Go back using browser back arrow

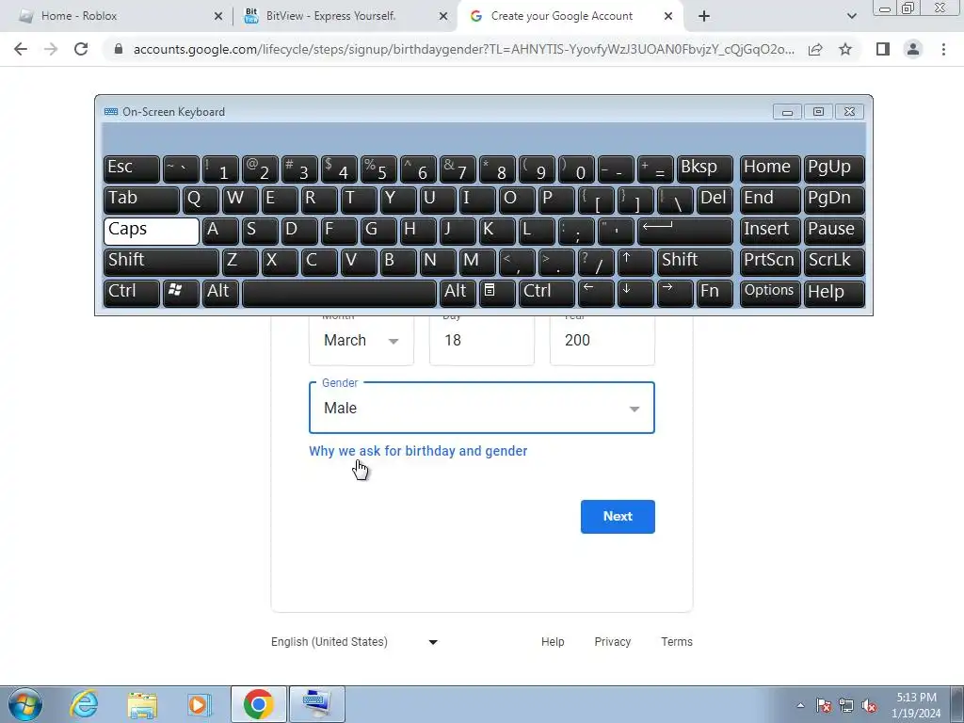click(21, 49)
